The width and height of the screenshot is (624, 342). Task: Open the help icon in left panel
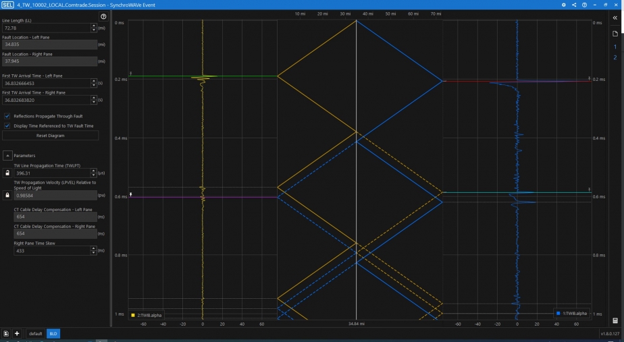click(103, 16)
